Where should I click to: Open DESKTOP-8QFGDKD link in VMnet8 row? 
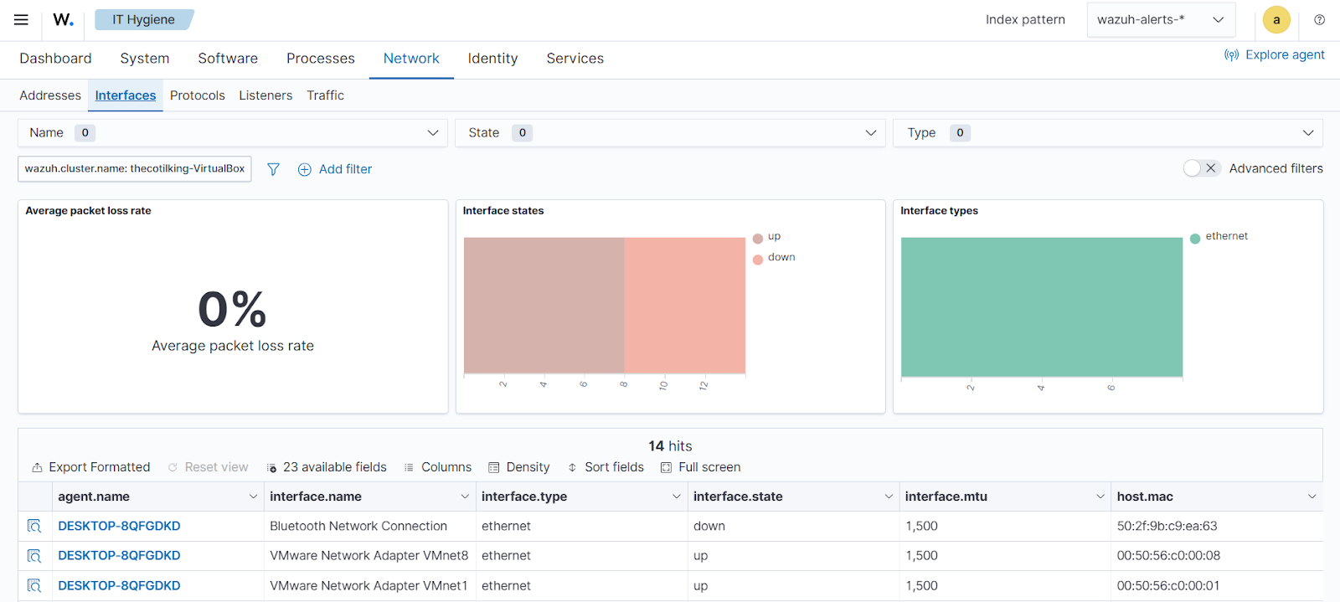pyautogui.click(x=119, y=556)
